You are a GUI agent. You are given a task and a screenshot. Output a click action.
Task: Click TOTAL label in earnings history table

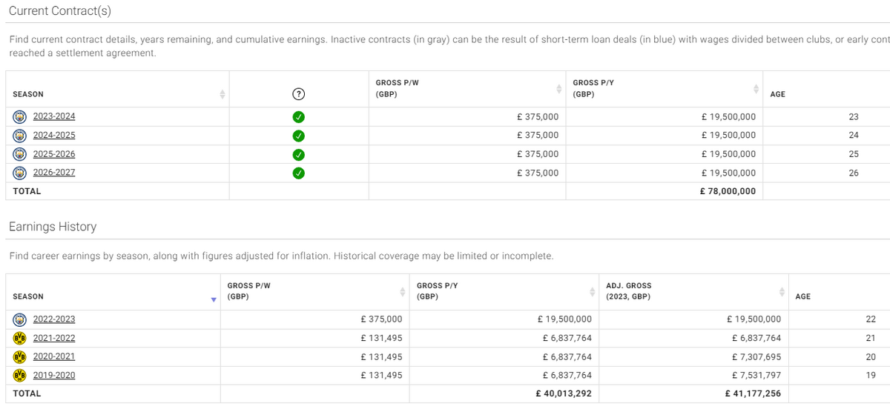[x=27, y=393]
